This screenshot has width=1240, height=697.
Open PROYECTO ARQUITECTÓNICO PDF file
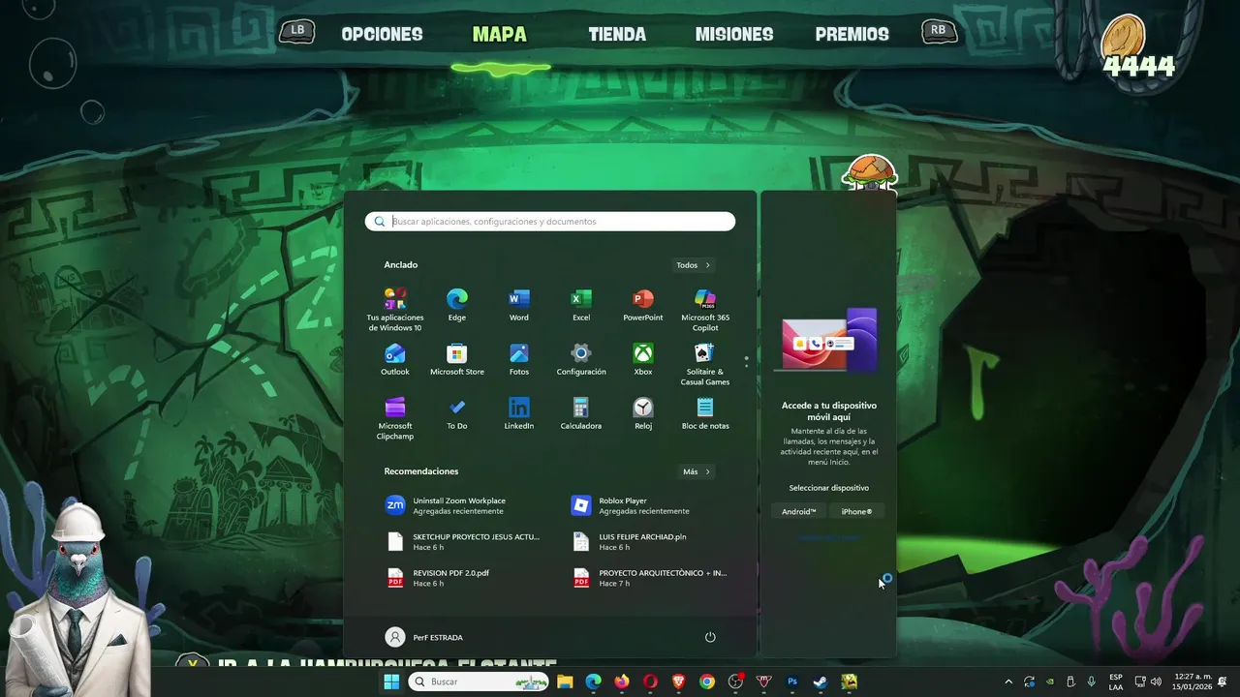click(649, 578)
